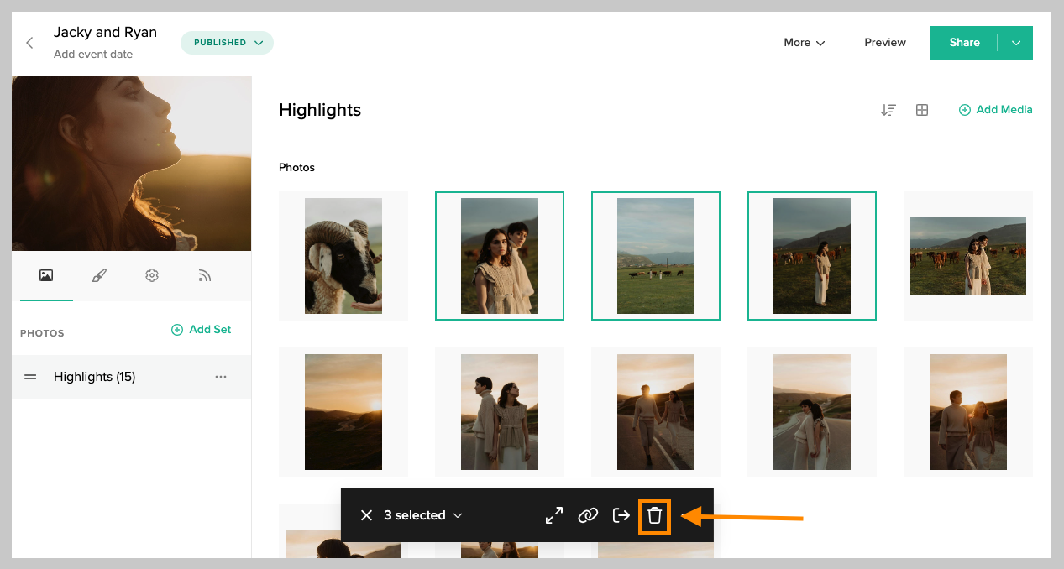Viewport: 1064px width, 569px height.
Task: Click the Share button
Action: pos(964,43)
